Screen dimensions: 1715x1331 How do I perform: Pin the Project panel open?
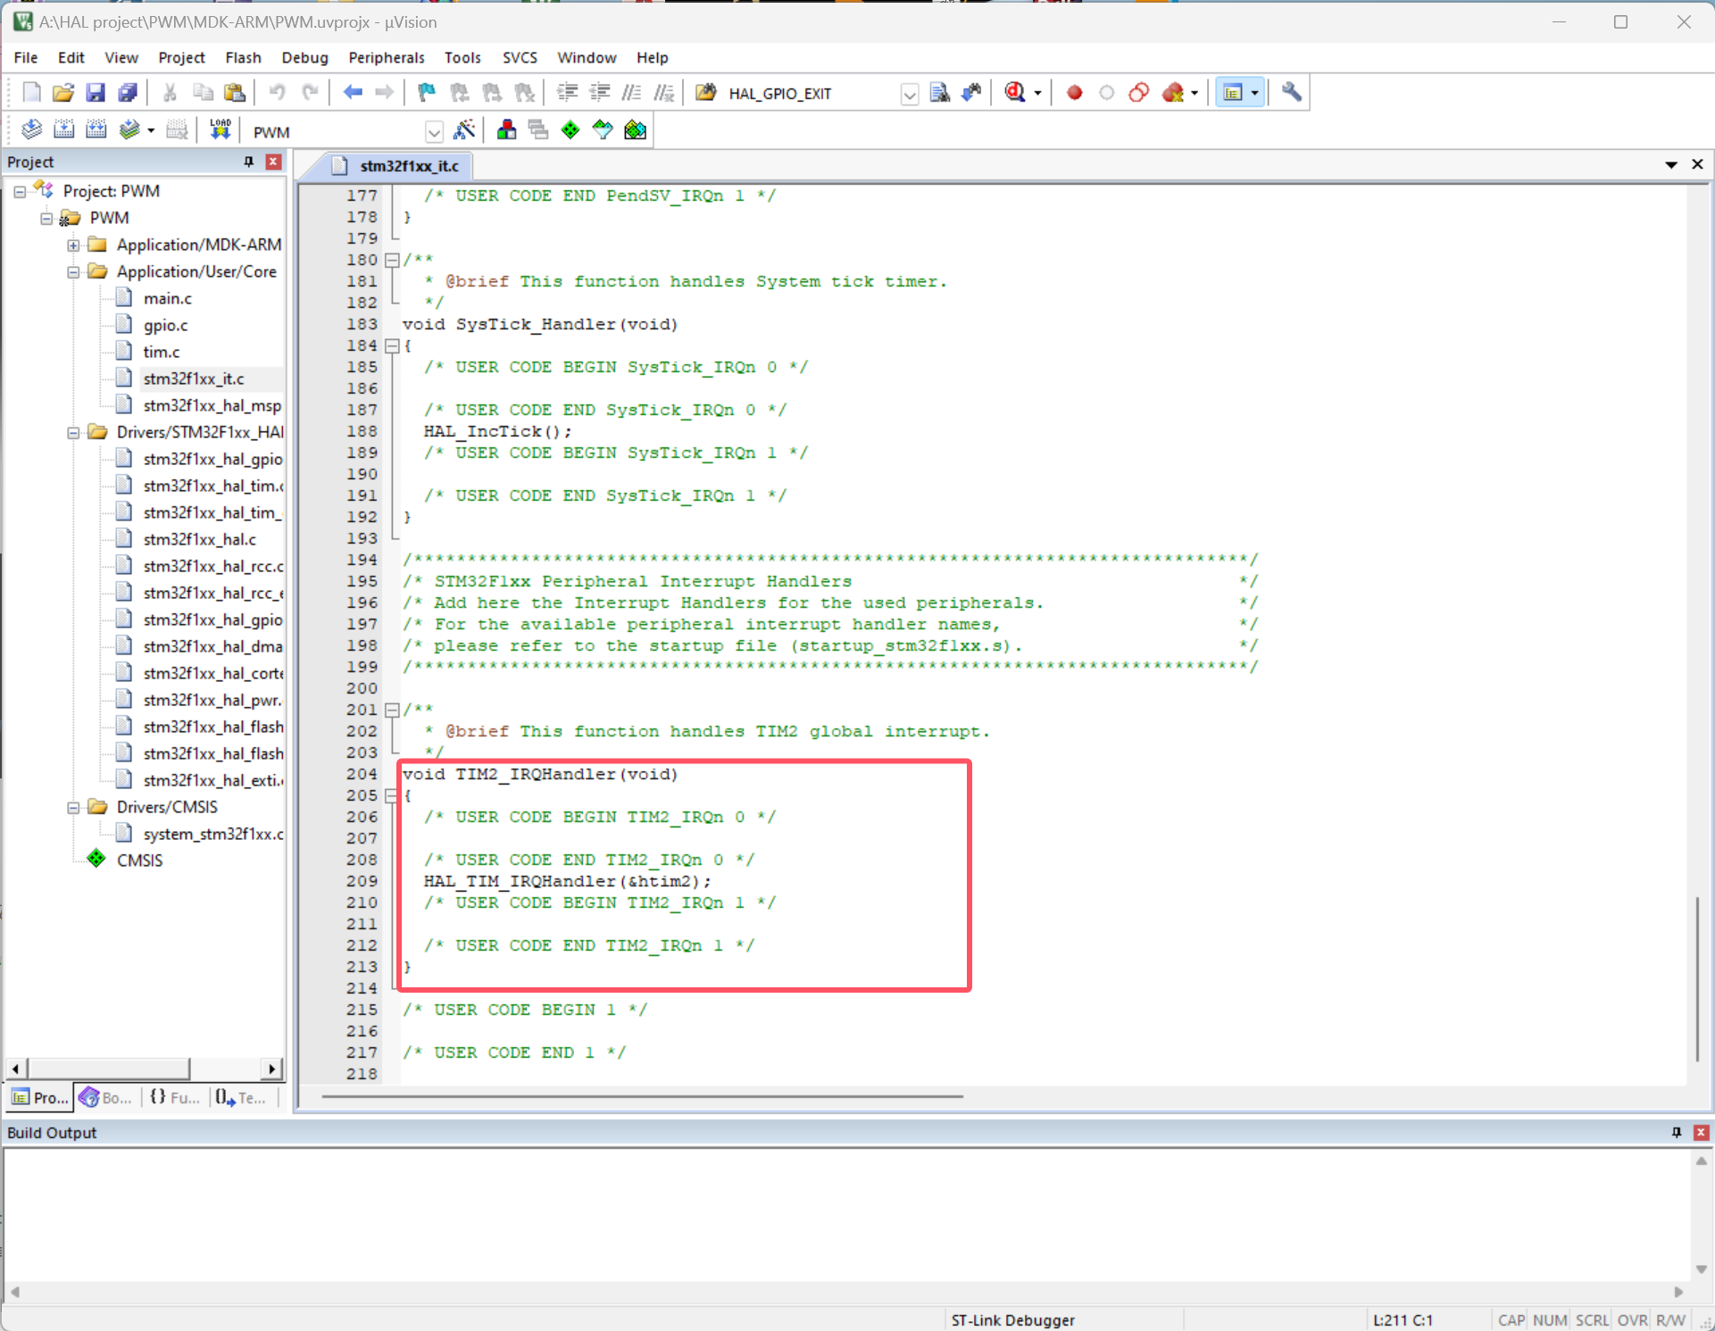[248, 162]
